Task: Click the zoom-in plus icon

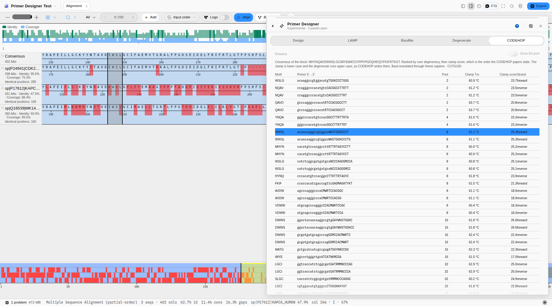Action: [36, 17]
